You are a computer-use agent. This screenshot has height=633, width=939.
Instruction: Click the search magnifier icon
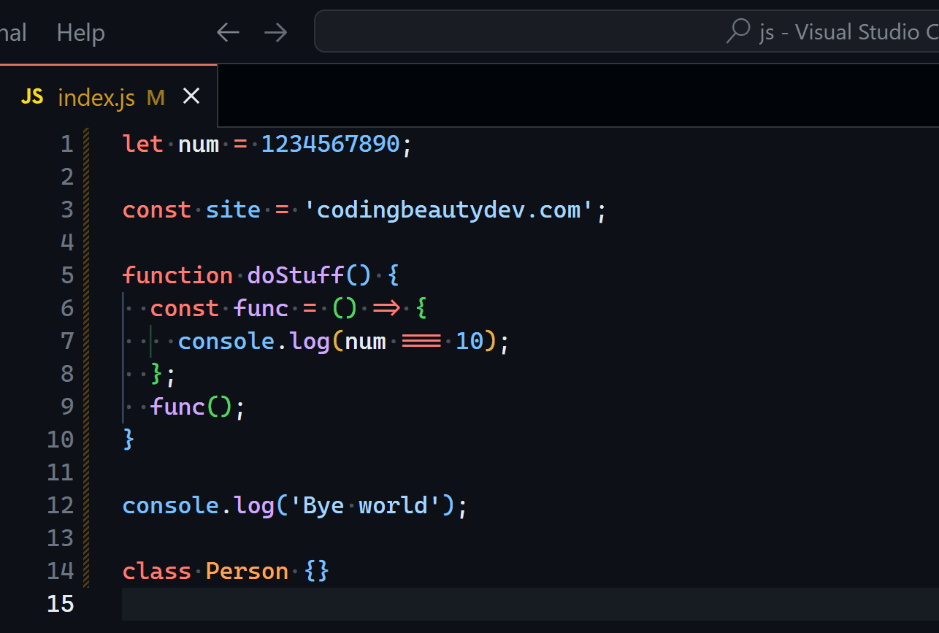(x=739, y=31)
